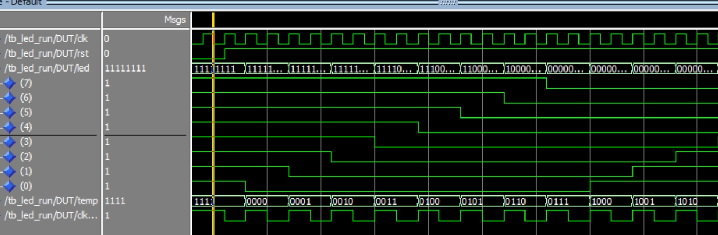The image size is (718, 235).
Task: Click the led waveform segment 11000...
Action: pyautogui.click(x=481, y=69)
